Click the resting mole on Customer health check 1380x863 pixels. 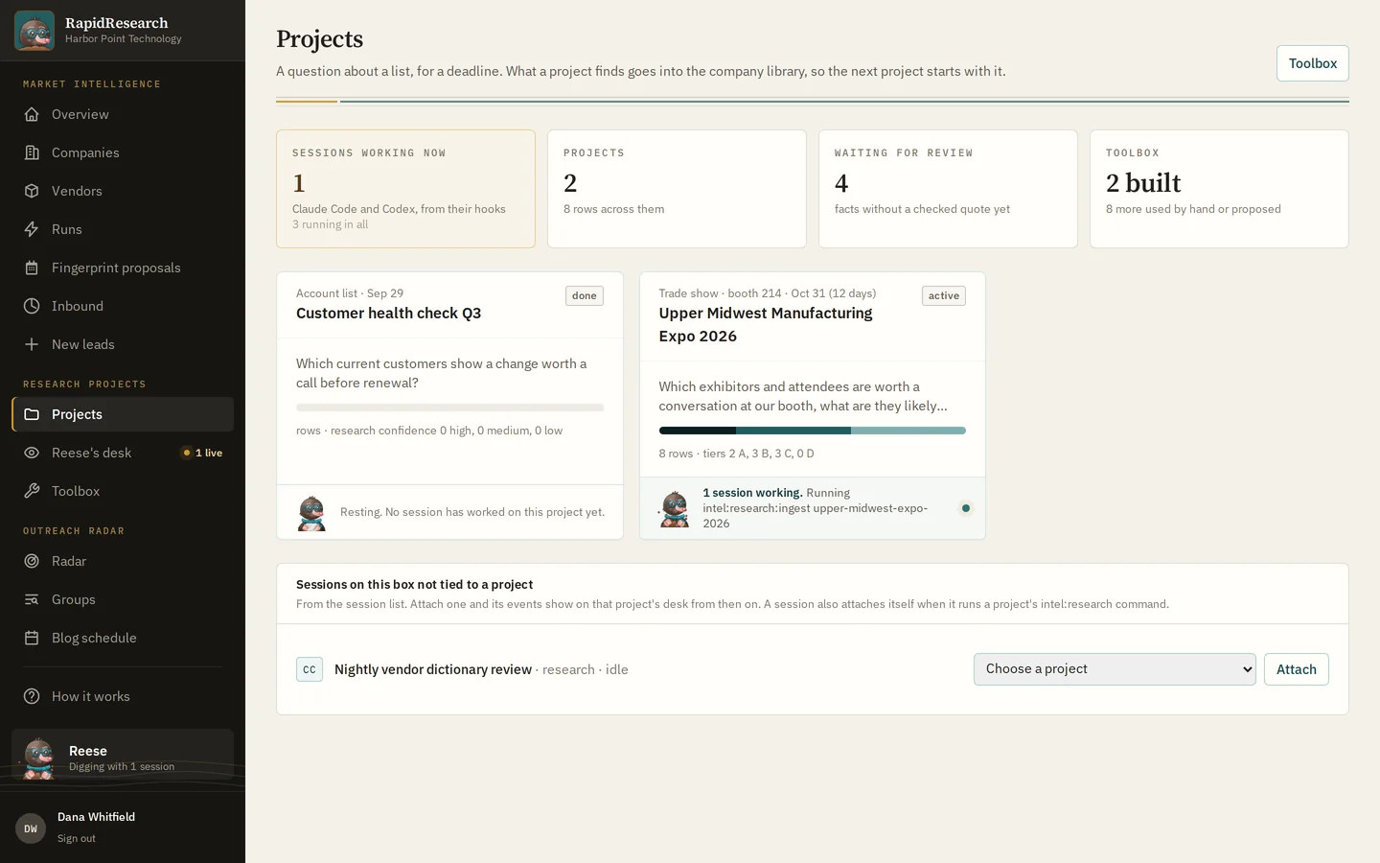click(x=311, y=513)
